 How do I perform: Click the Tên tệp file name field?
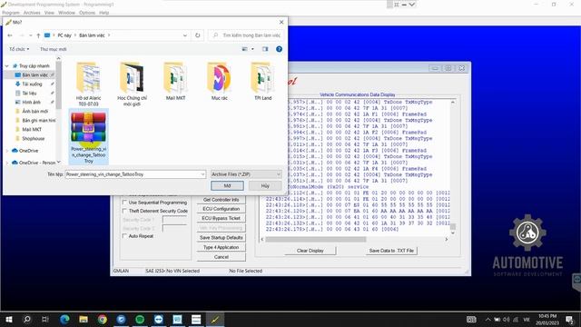[x=135, y=174]
